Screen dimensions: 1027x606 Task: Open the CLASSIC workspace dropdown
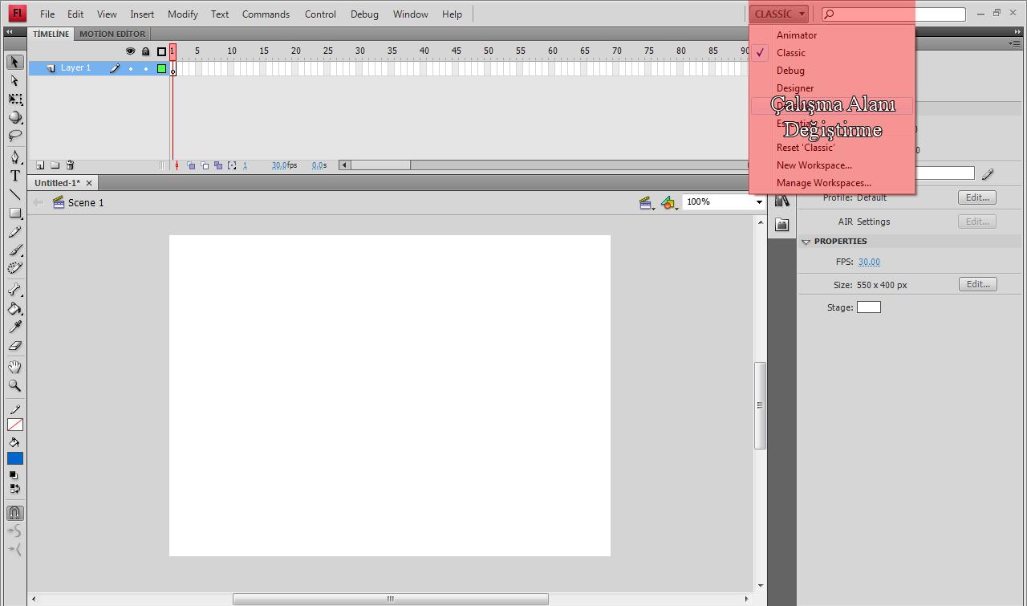click(x=779, y=14)
